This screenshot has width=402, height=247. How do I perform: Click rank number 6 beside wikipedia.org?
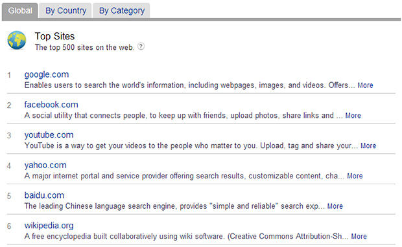pos(9,226)
